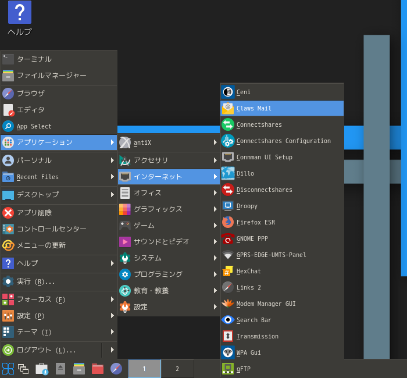
Task: Click the WPA Gui icon
Action: tap(228, 352)
